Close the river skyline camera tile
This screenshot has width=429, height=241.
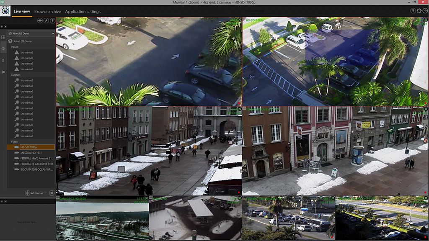coord(147,198)
